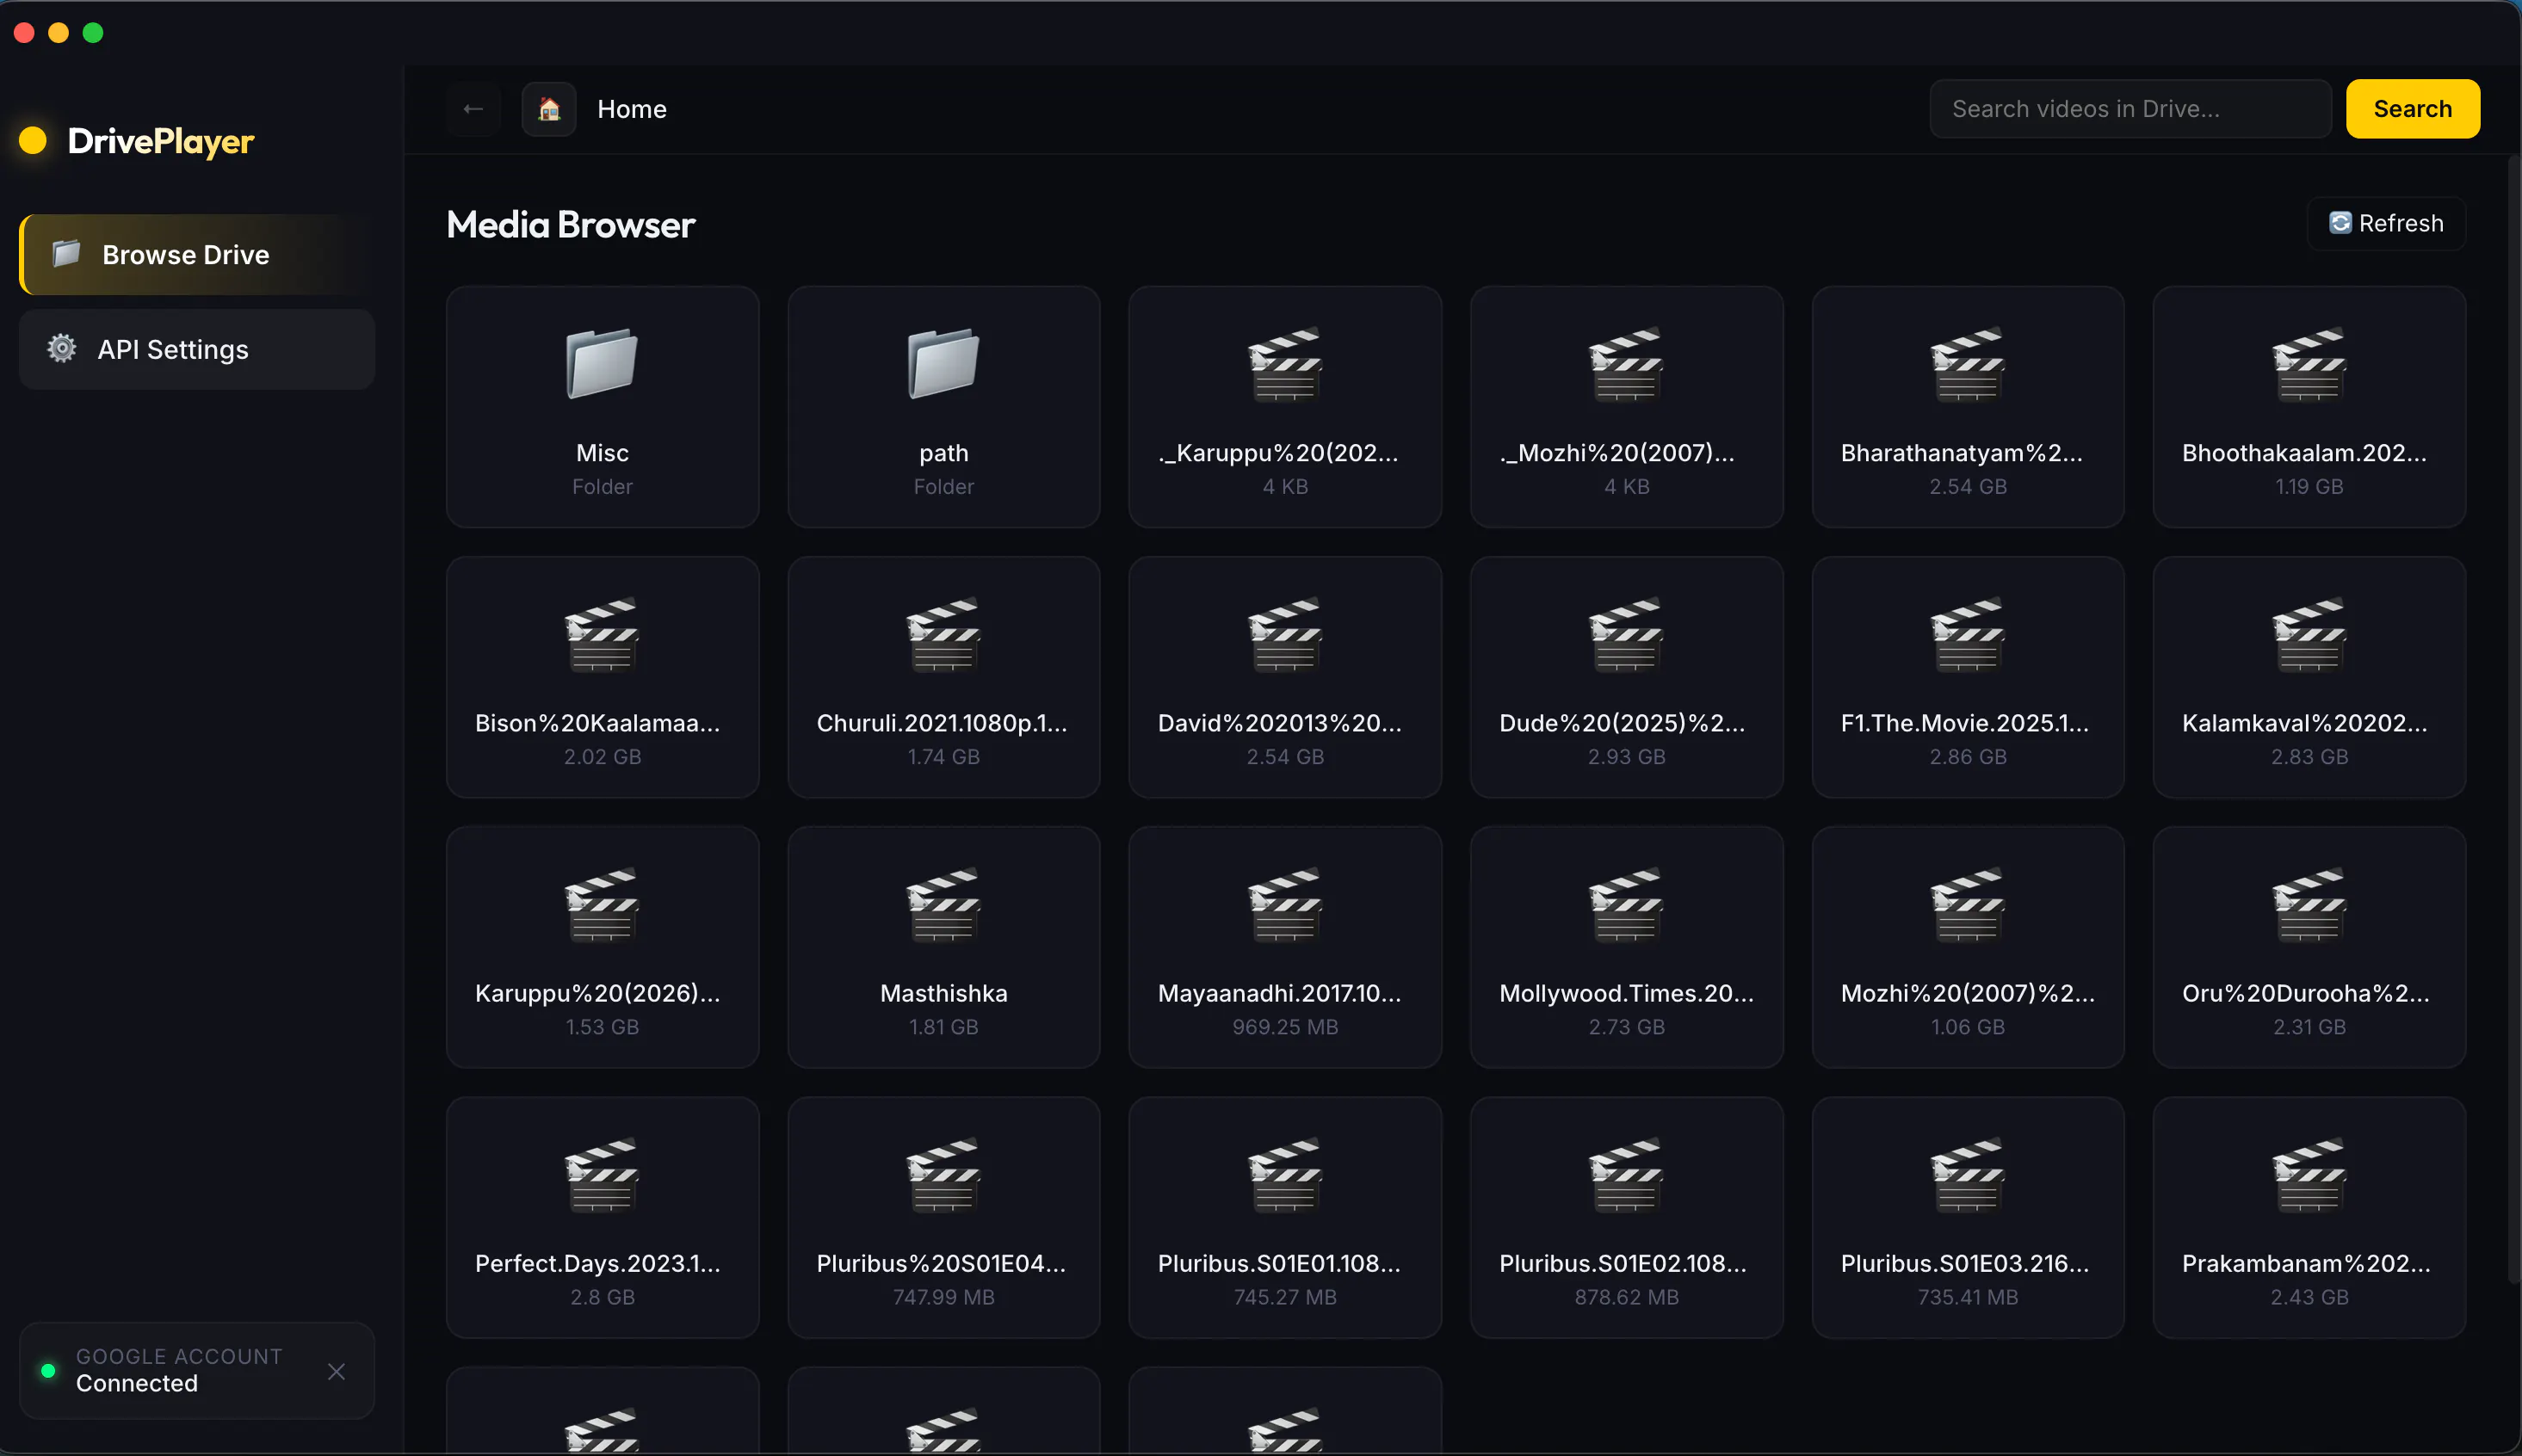Click the Perfect.Days.2023.1... clapperboard icon
Viewport: 2522px width, 1456px height.
pyautogui.click(x=602, y=1175)
